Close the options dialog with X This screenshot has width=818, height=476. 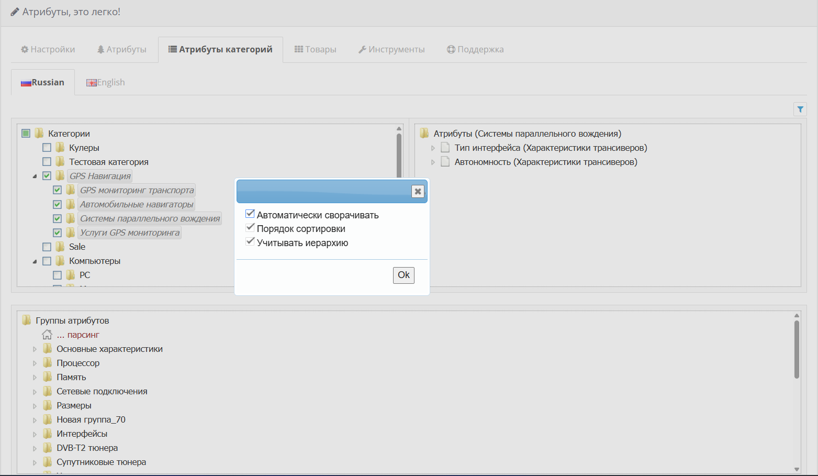(418, 191)
